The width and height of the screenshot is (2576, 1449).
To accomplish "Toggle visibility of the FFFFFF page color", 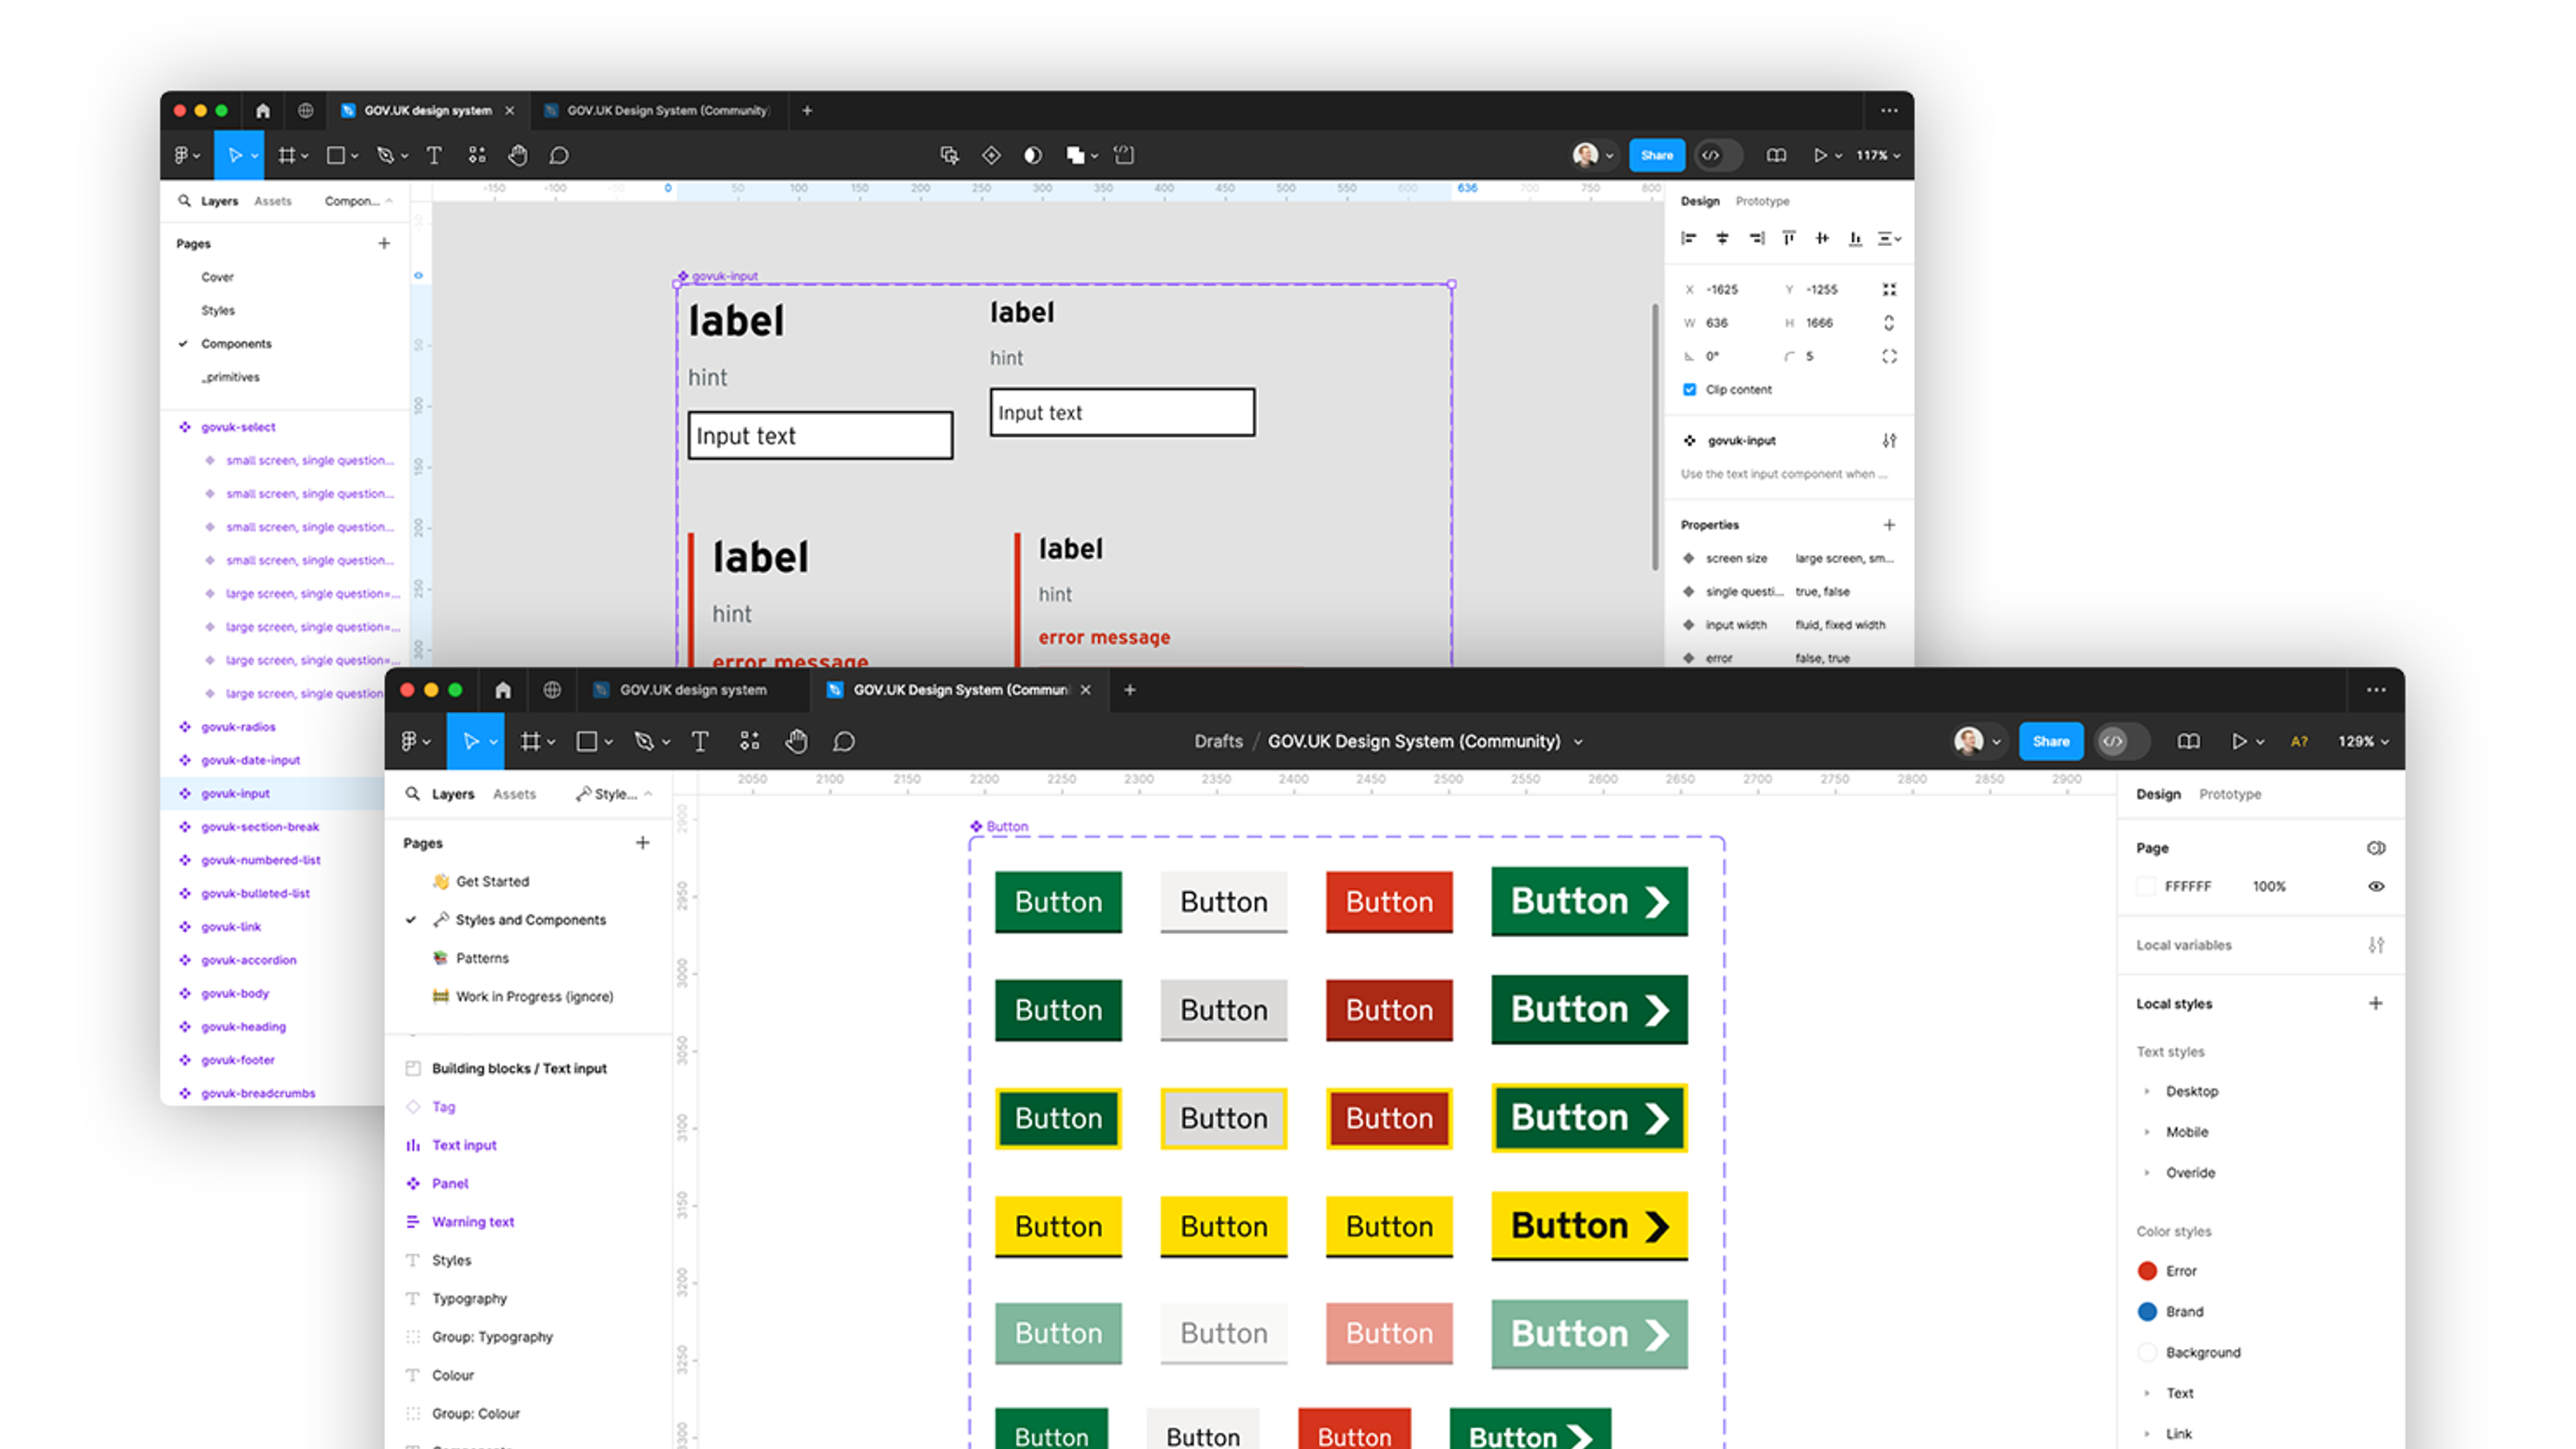I will 2378,886.
